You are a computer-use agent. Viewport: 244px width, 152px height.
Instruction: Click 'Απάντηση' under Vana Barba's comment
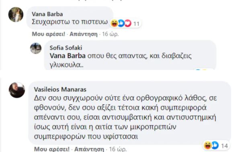pos(83,34)
